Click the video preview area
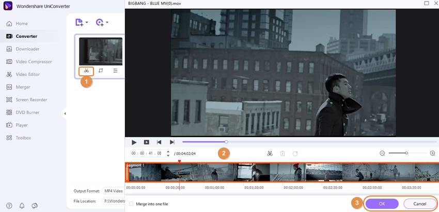 [x=283, y=73]
